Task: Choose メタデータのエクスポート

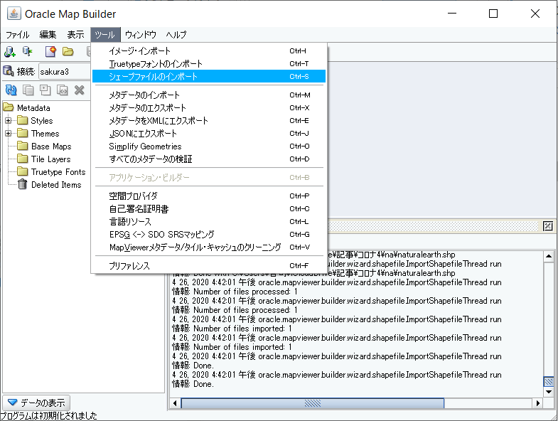Action: tap(209, 108)
